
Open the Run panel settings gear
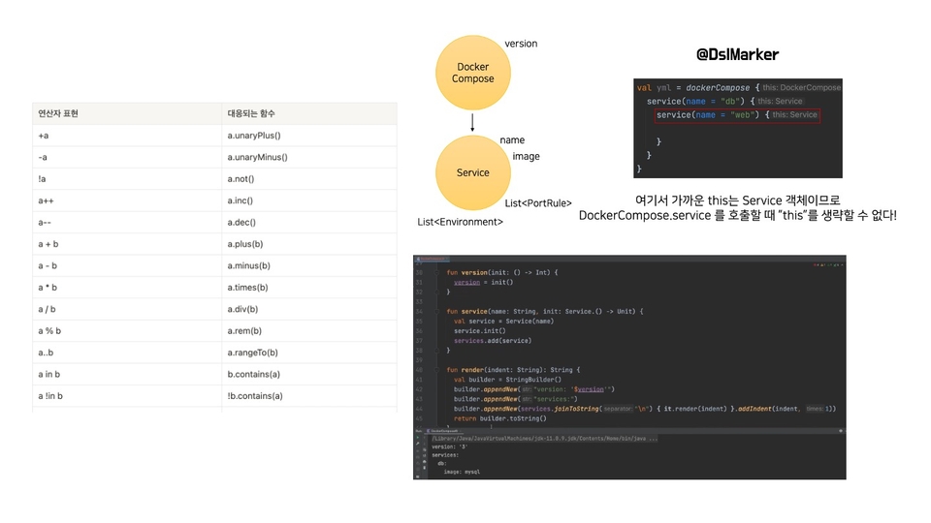tap(841, 431)
